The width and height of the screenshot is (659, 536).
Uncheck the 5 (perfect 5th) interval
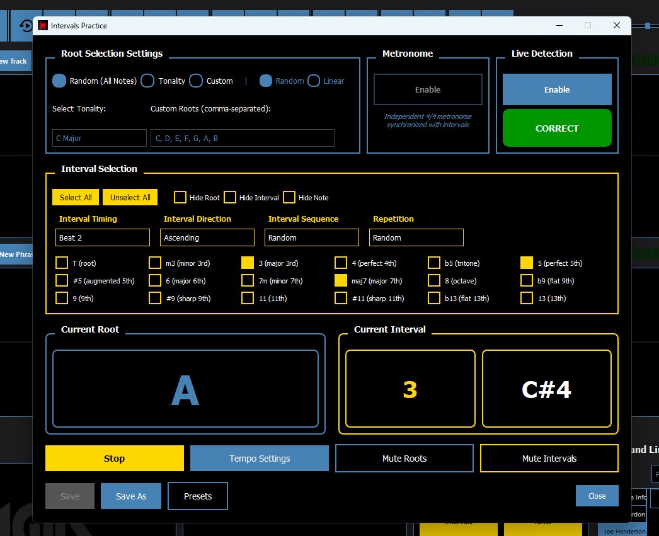[x=527, y=263]
